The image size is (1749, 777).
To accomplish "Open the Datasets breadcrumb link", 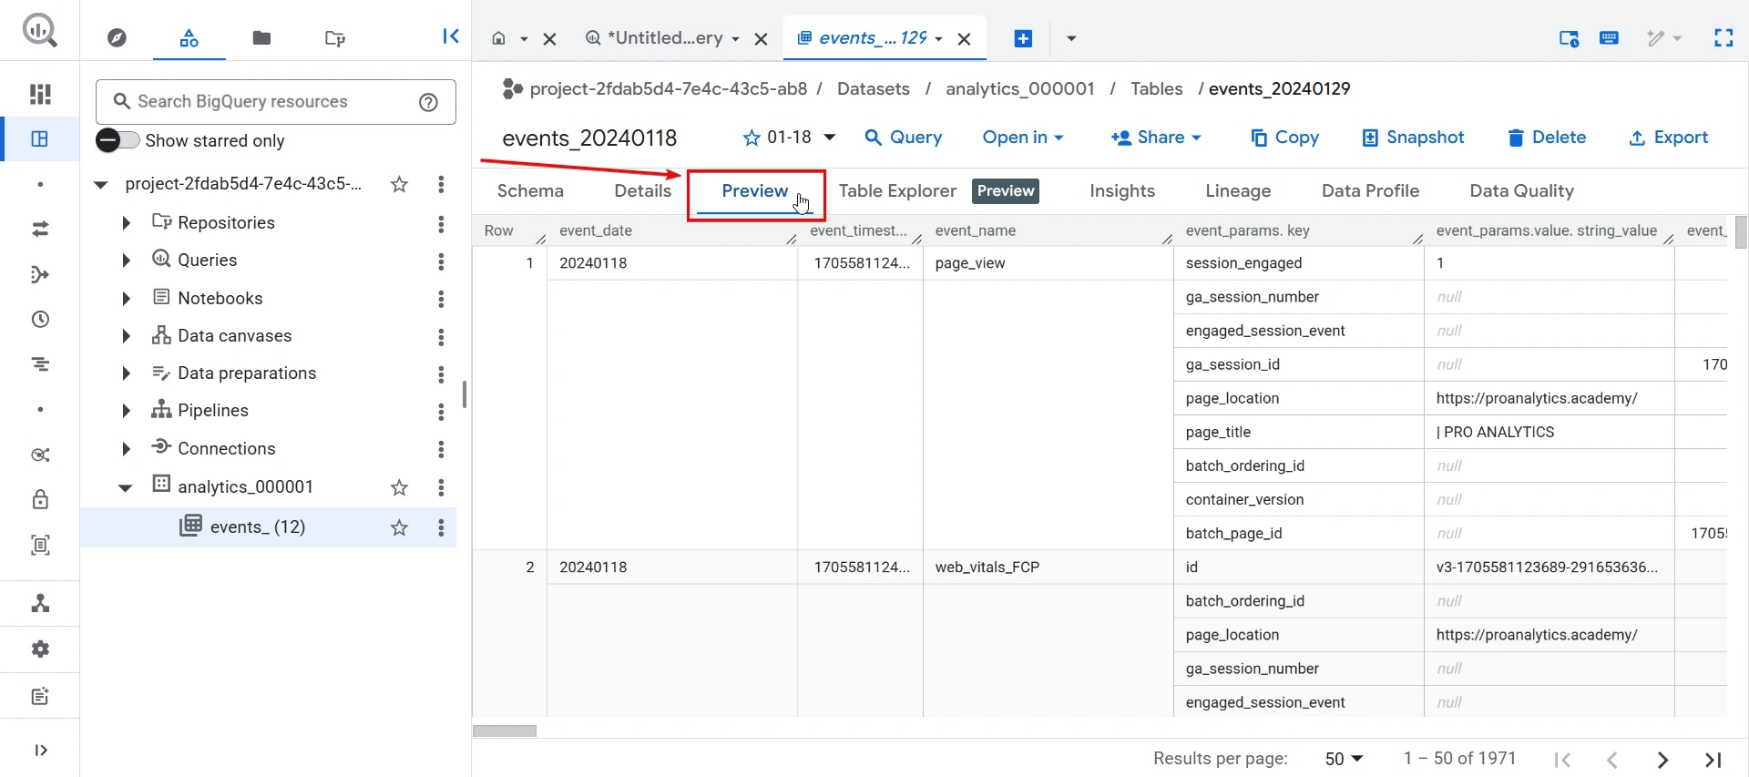I will pos(874,88).
